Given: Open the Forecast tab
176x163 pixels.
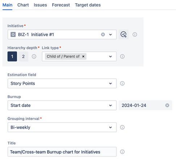Looking at the screenshot, I should tap(61, 5).
